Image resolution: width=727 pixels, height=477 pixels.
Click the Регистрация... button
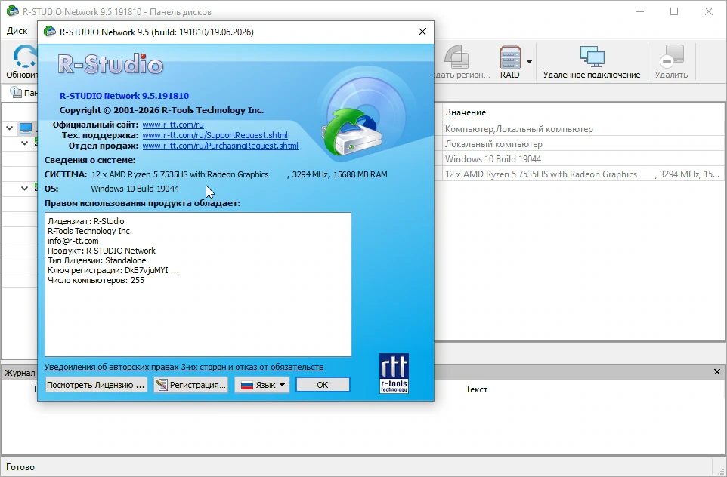point(190,385)
